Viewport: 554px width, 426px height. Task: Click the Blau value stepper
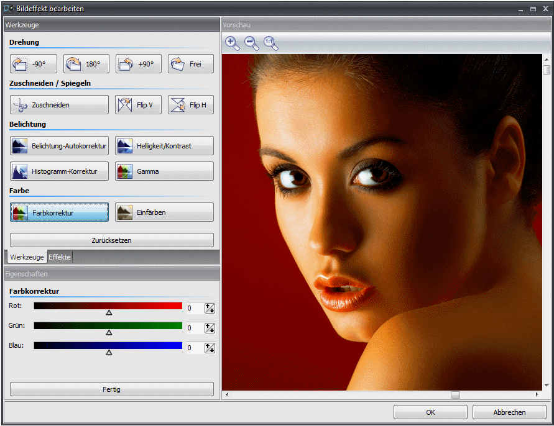coord(210,348)
